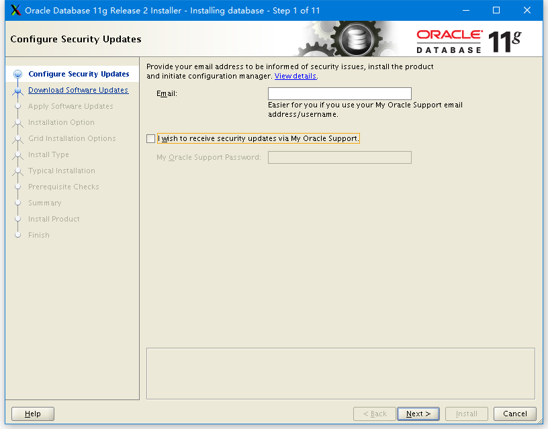Click the 'My Oracle Support Password:' label
The image size is (548, 429).
coord(209,157)
